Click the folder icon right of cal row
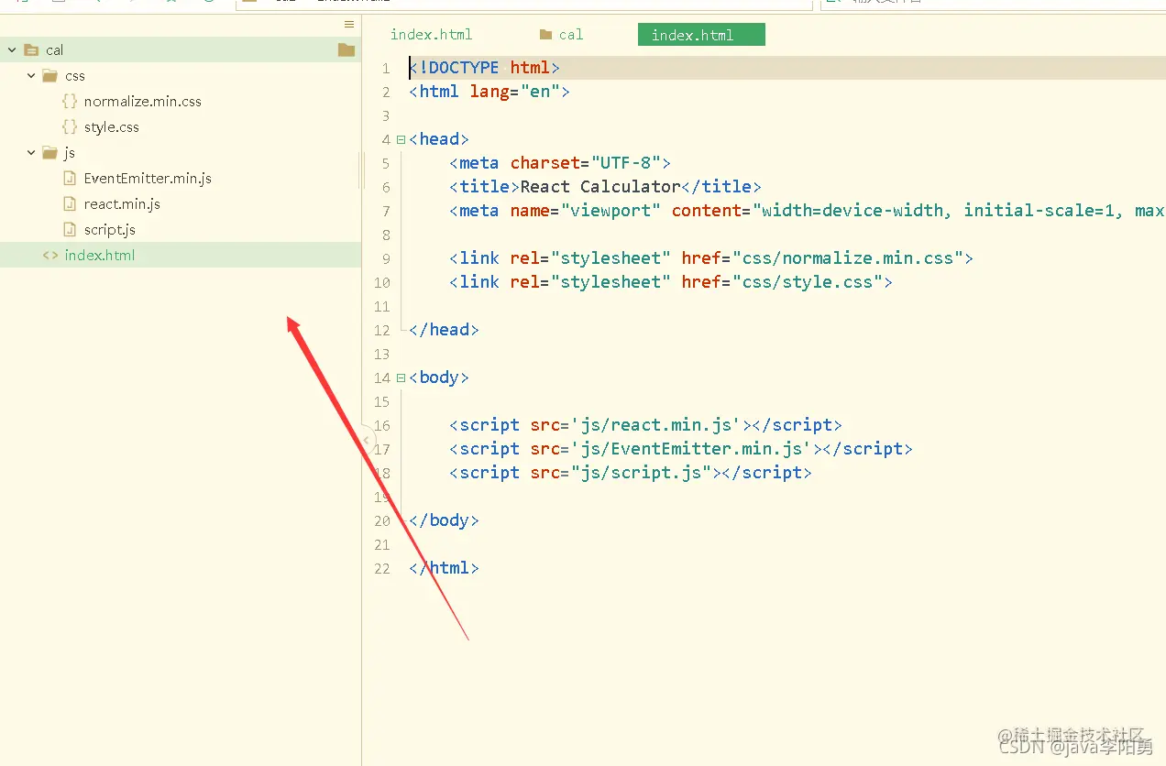Image resolution: width=1166 pixels, height=766 pixels. tap(346, 49)
